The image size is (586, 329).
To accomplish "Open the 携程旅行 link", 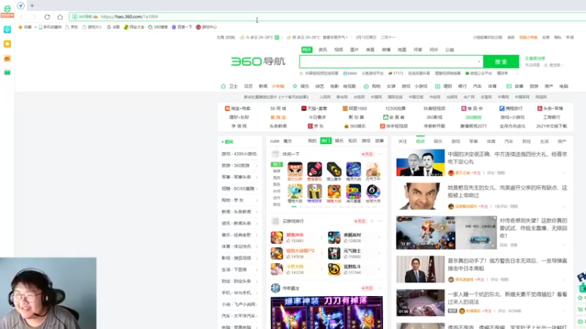I will 511,108.
